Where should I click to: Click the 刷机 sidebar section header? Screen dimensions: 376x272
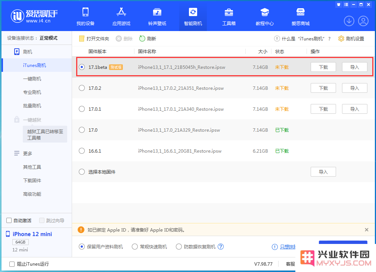[23, 52]
